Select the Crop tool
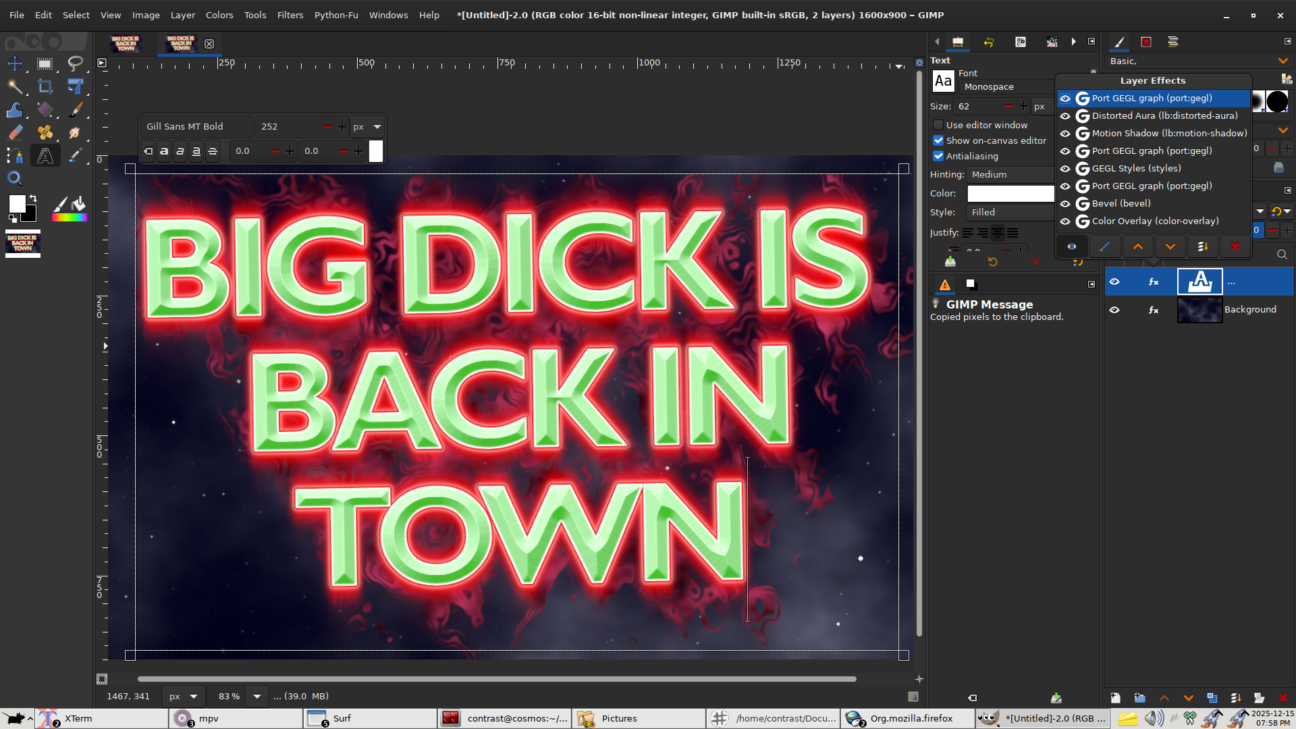 click(45, 86)
